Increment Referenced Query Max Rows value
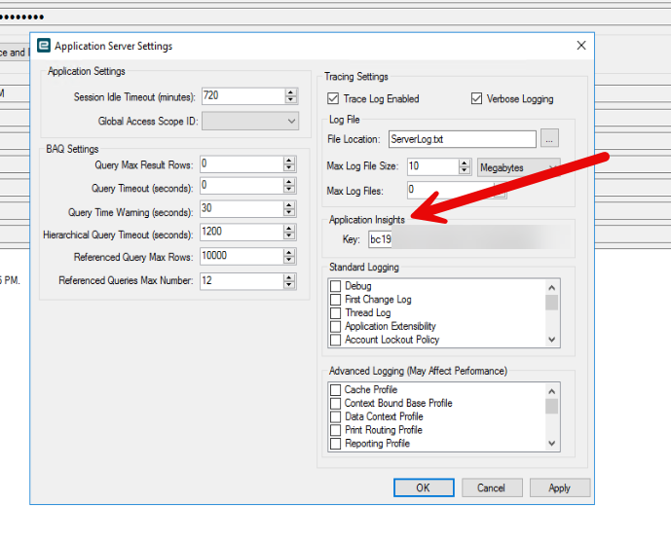The image size is (671, 541). click(x=289, y=253)
